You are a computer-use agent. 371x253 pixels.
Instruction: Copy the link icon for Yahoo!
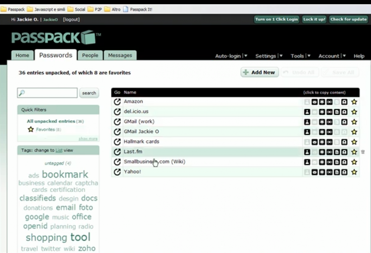click(329, 172)
